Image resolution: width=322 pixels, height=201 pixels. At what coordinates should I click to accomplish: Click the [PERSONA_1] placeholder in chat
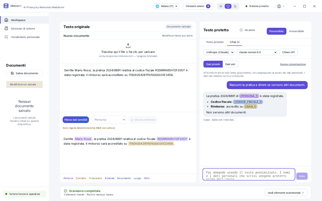pyautogui.click(x=249, y=96)
